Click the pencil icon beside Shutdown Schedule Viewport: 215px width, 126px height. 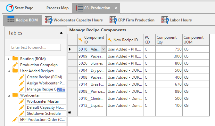click(22, 113)
